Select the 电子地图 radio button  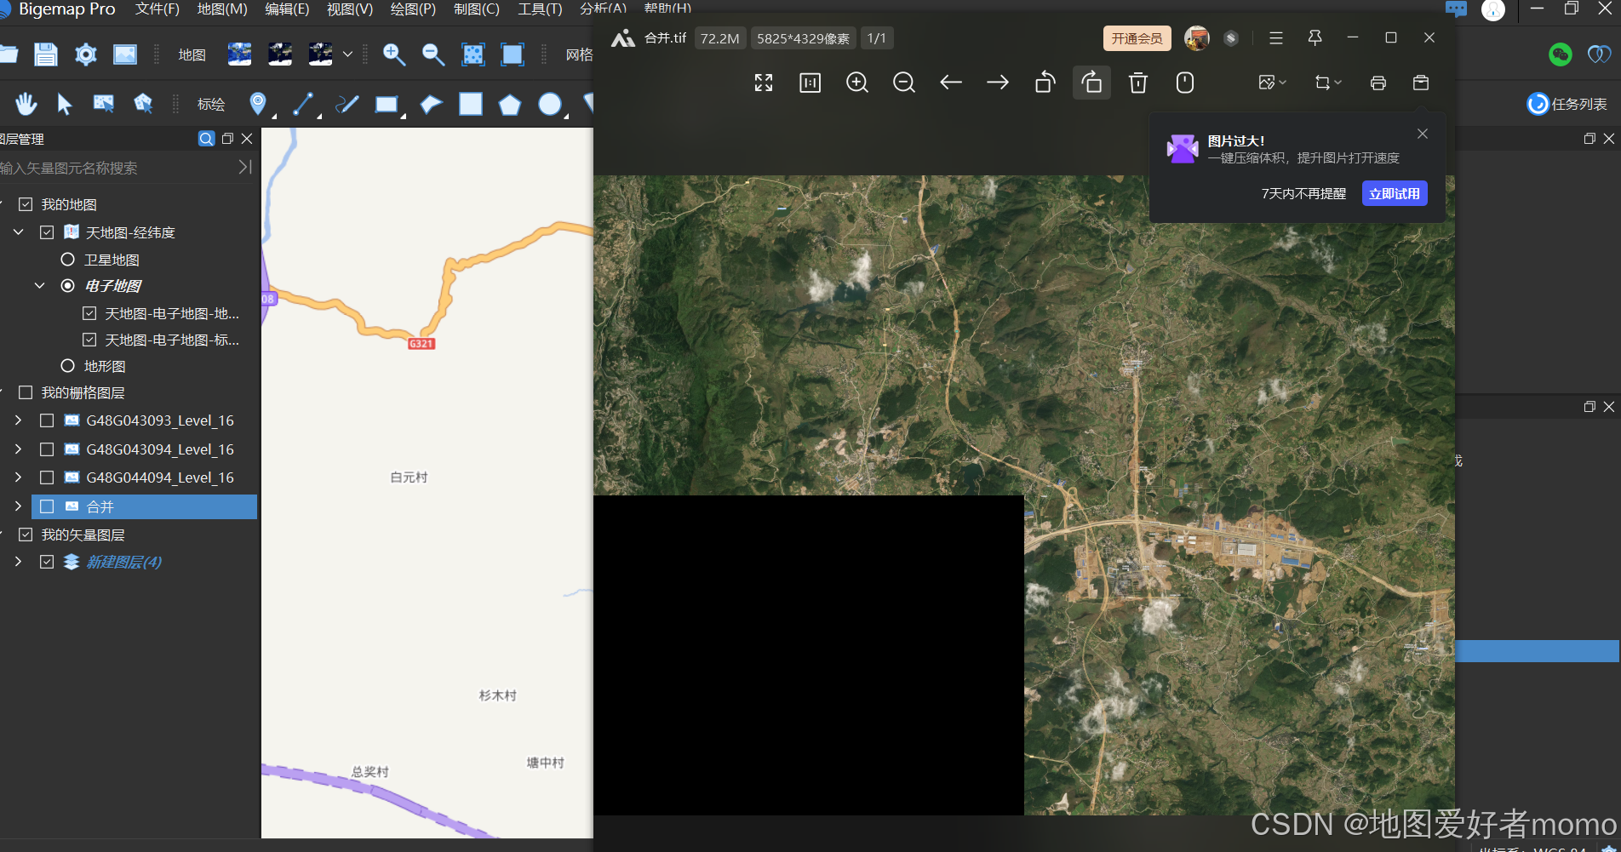[x=67, y=286]
